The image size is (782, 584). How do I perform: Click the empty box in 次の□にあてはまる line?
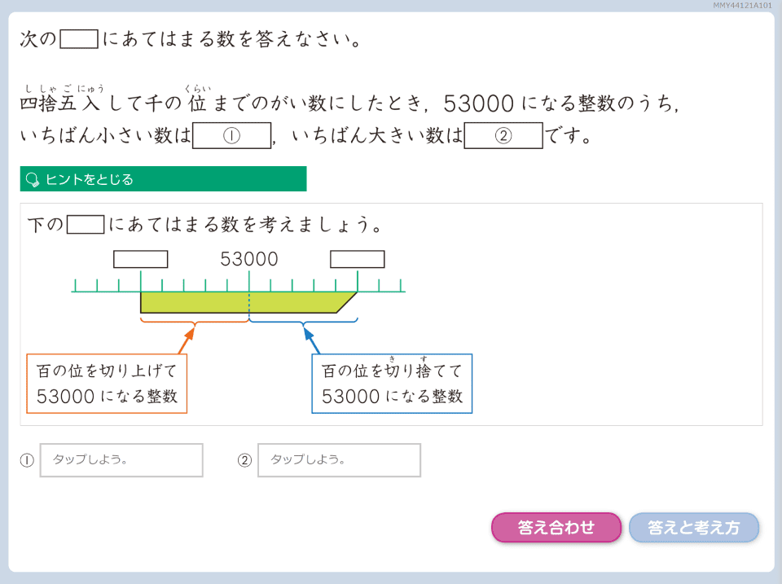coord(79,39)
